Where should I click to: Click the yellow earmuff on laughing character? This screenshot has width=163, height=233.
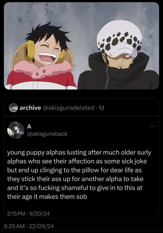click(29, 51)
